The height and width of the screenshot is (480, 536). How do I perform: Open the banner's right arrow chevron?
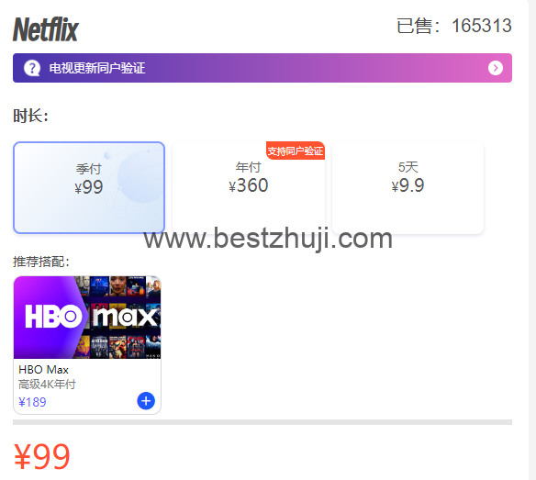[x=496, y=68]
